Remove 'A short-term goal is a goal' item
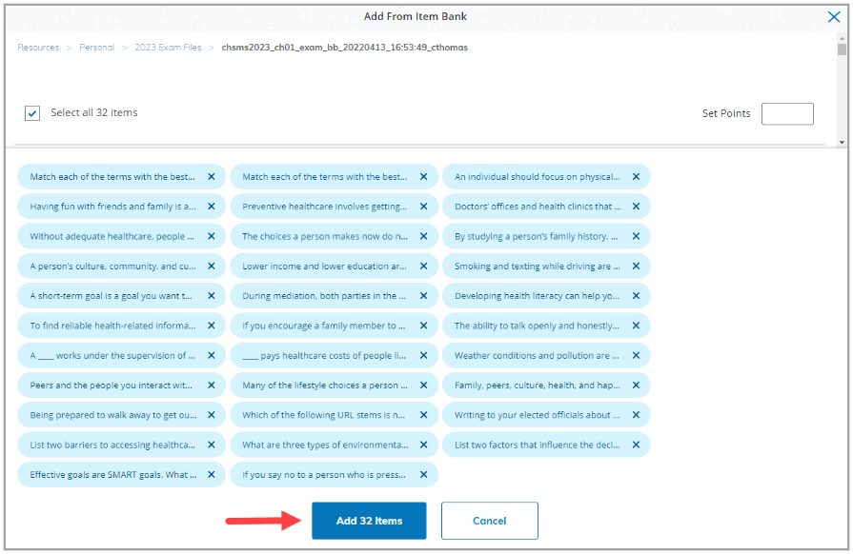 tap(212, 296)
